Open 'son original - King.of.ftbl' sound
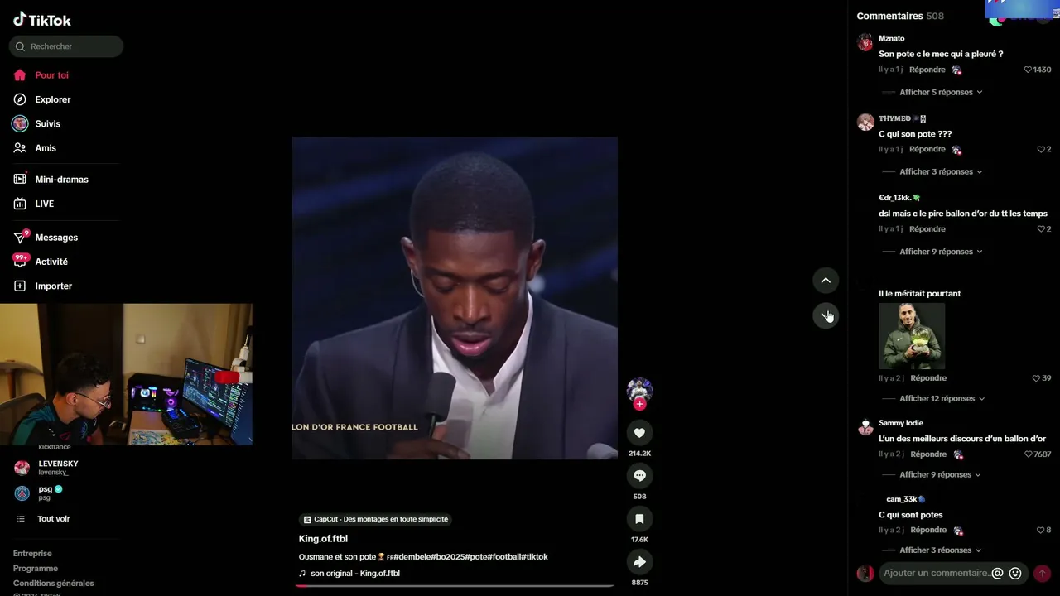This screenshot has height=596, width=1060. 355,574
